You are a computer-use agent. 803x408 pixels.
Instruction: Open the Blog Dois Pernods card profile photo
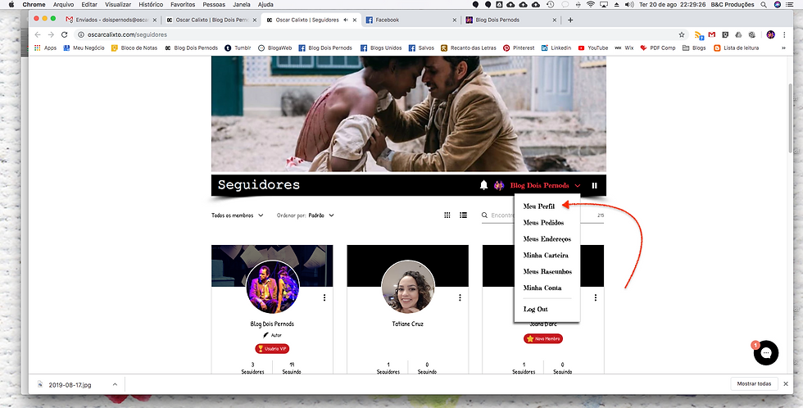[x=272, y=288]
